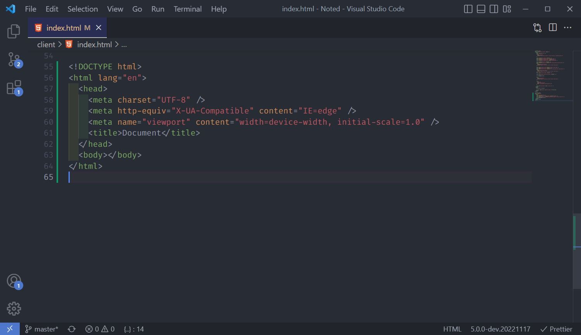Click the 5.0.0-dev.20221117 version status
This screenshot has width=581, height=335.
(x=500, y=329)
